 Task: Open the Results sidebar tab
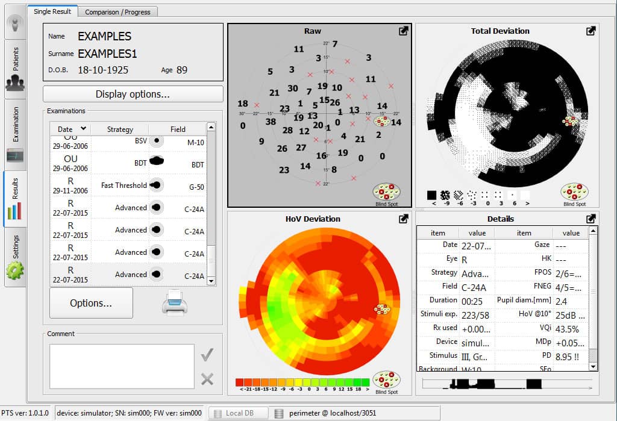15,199
